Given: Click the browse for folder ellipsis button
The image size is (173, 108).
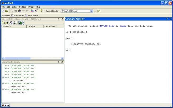Looking at the screenshot, I should point(95,11).
